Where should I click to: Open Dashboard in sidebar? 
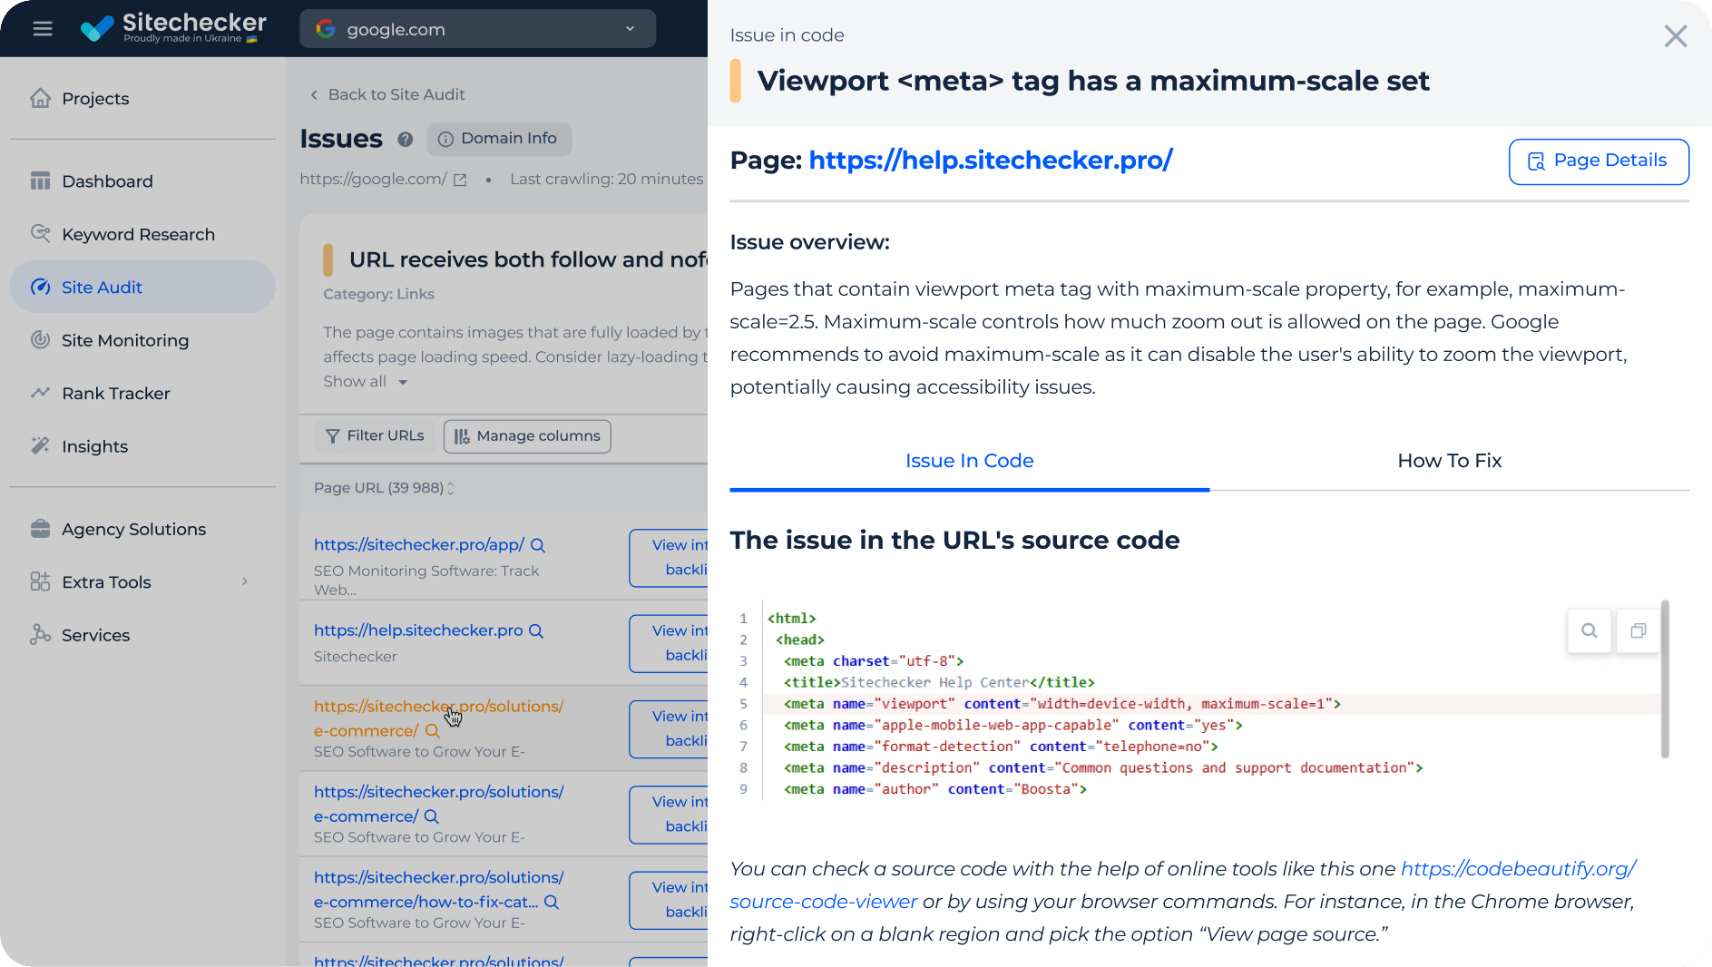107,181
